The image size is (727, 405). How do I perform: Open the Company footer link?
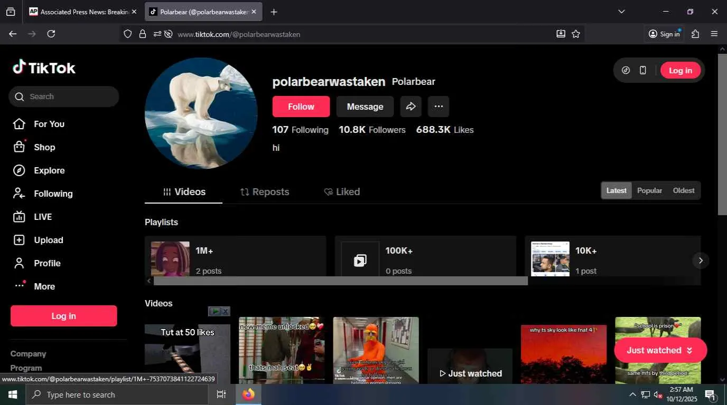(x=29, y=354)
